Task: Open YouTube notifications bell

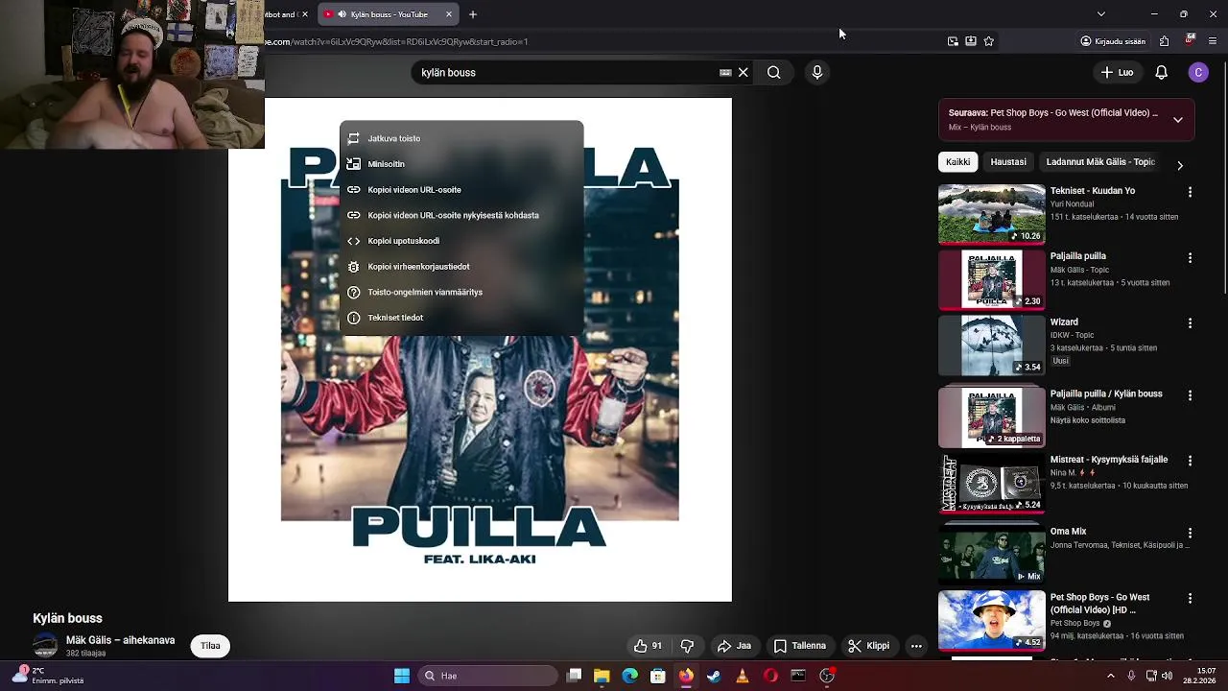Action: (1161, 72)
